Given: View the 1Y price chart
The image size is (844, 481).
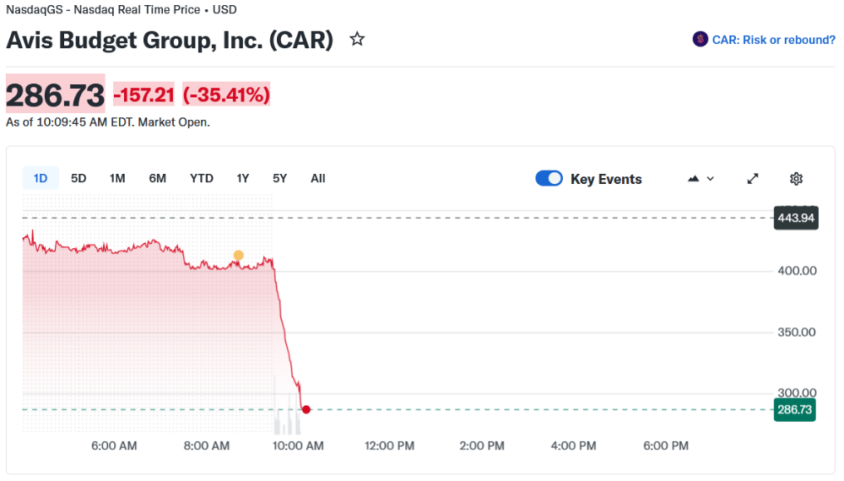Looking at the screenshot, I should click(243, 178).
